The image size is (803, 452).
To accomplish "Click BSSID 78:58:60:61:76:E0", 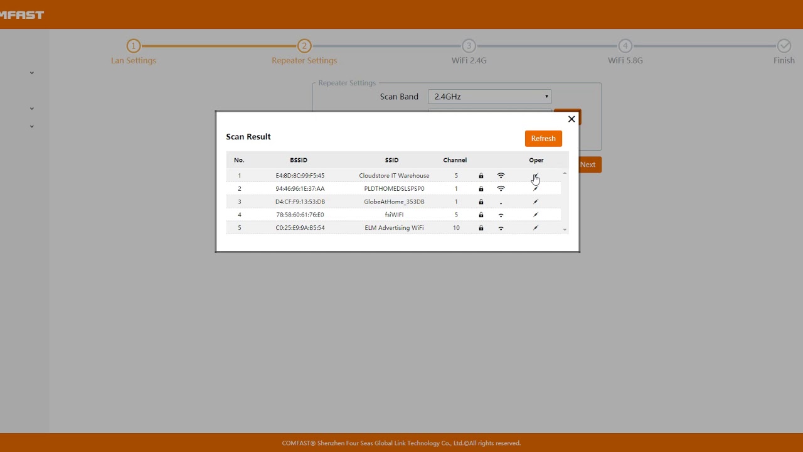I will (300, 215).
